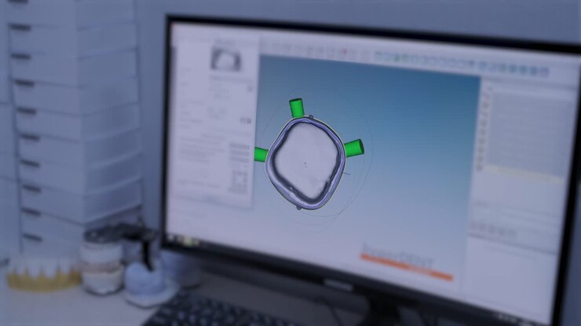Click the square pattern preview in left panel

coord(239,180)
